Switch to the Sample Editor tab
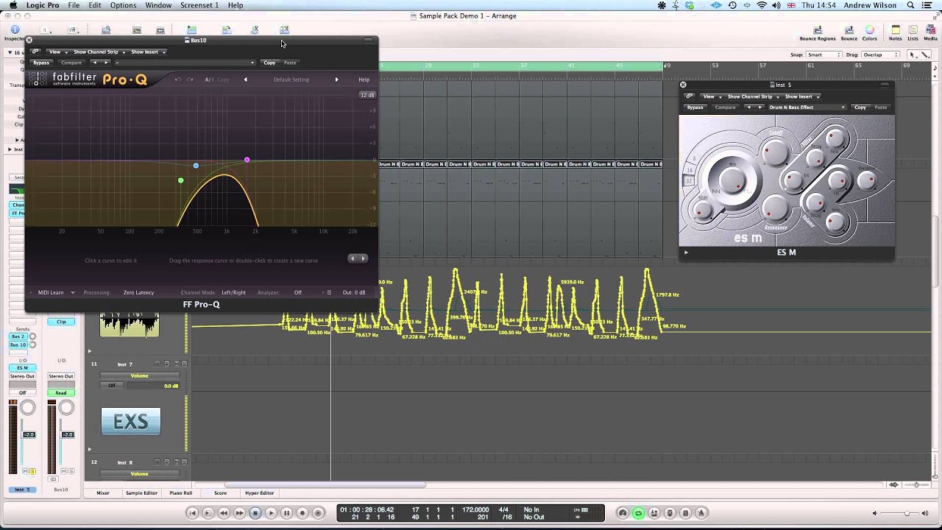The image size is (942, 530). coord(141,493)
